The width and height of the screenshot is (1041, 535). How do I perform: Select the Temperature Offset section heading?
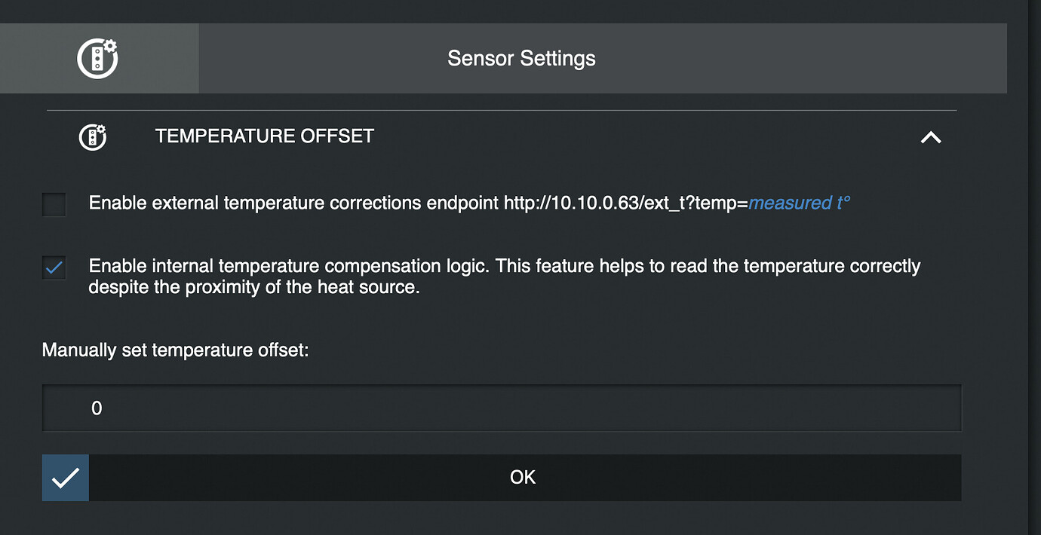tap(264, 136)
